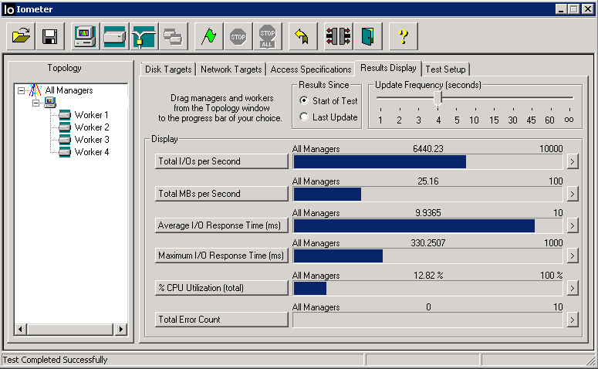Click Total I/Os per Second button
This screenshot has width=598, height=369.
tap(221, 161)
